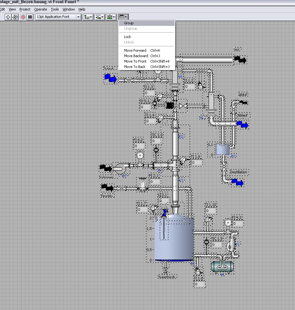Click the FI 4.2 numeric indicator field

[x=139, y=146]
